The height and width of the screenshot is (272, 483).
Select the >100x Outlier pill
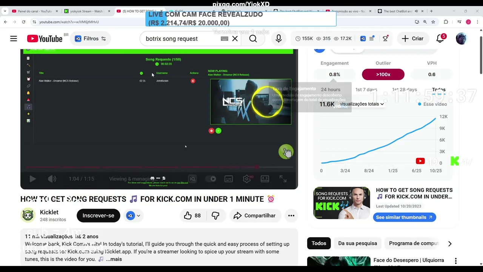click(x=383, y=74)
